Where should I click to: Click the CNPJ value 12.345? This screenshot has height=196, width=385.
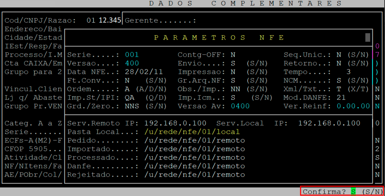point(110,20)
